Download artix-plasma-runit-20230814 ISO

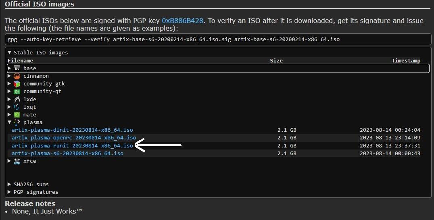point(72,145)
